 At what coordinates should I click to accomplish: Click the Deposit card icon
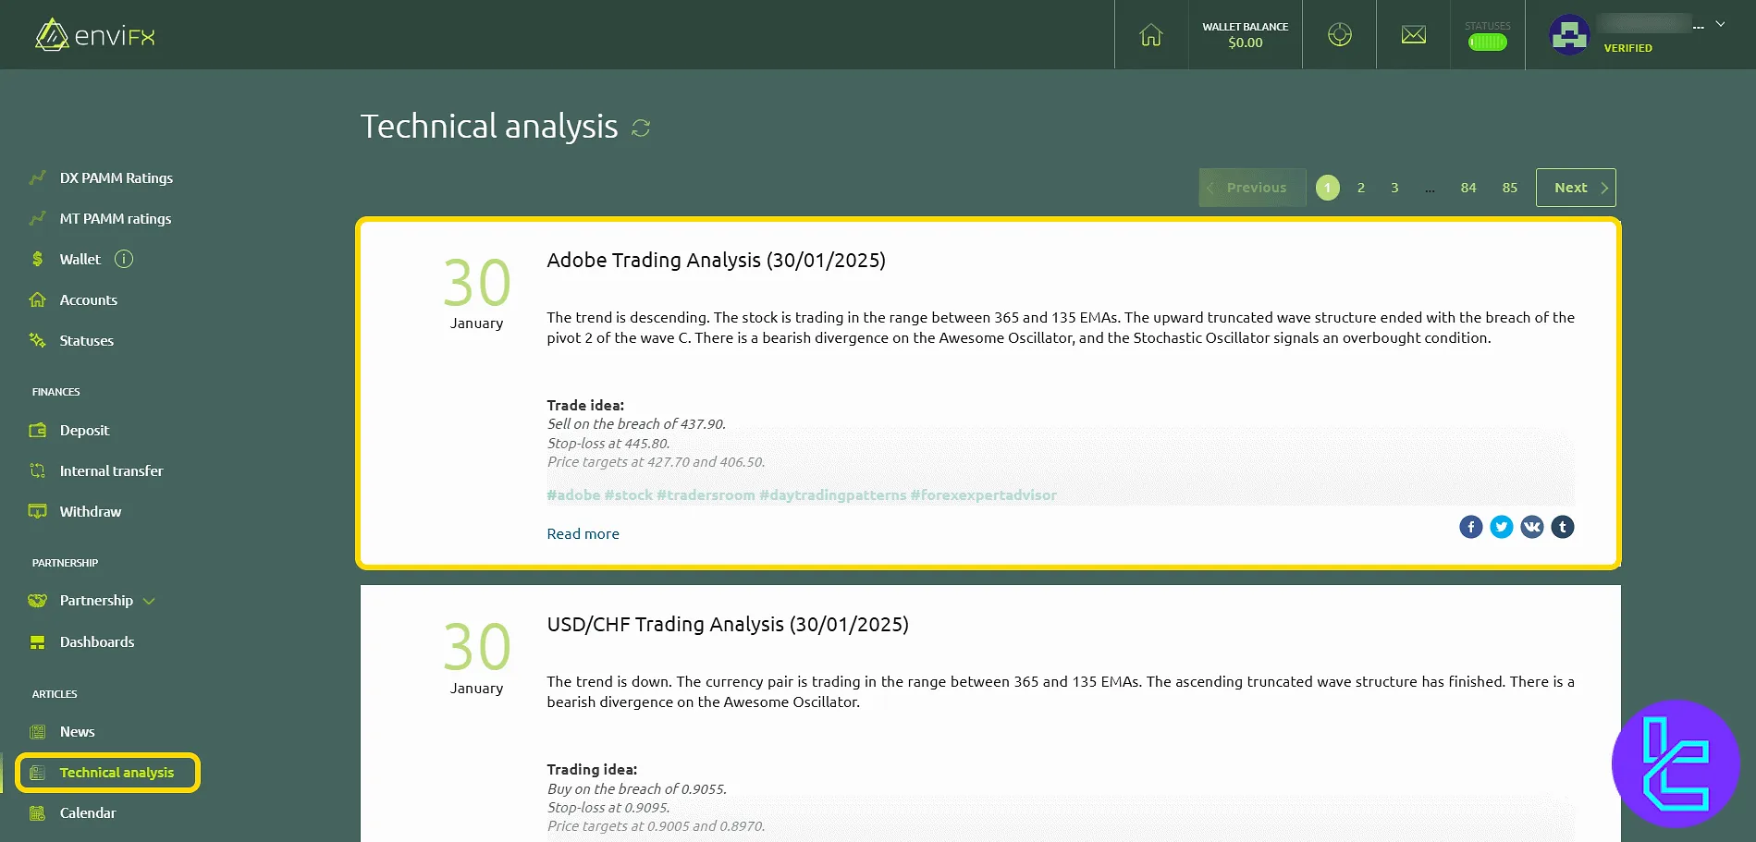coord(37,430)
